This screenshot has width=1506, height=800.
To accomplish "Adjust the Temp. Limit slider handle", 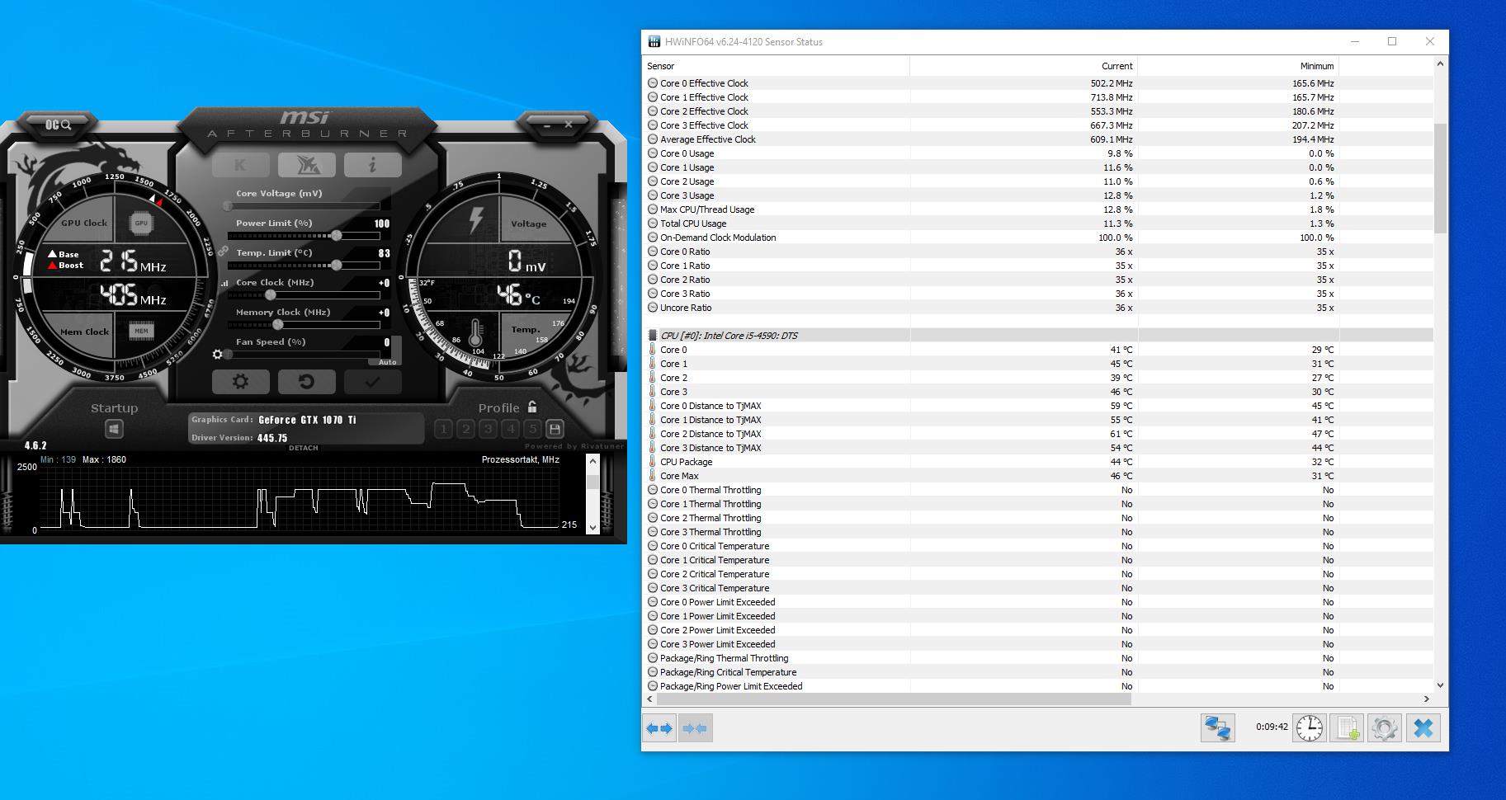I will (337, 266).
